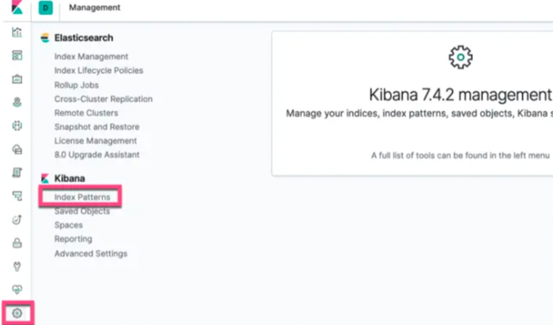Open the SIEM lock icon
This screenshot has height=325, width=553.
coord(17,243)
